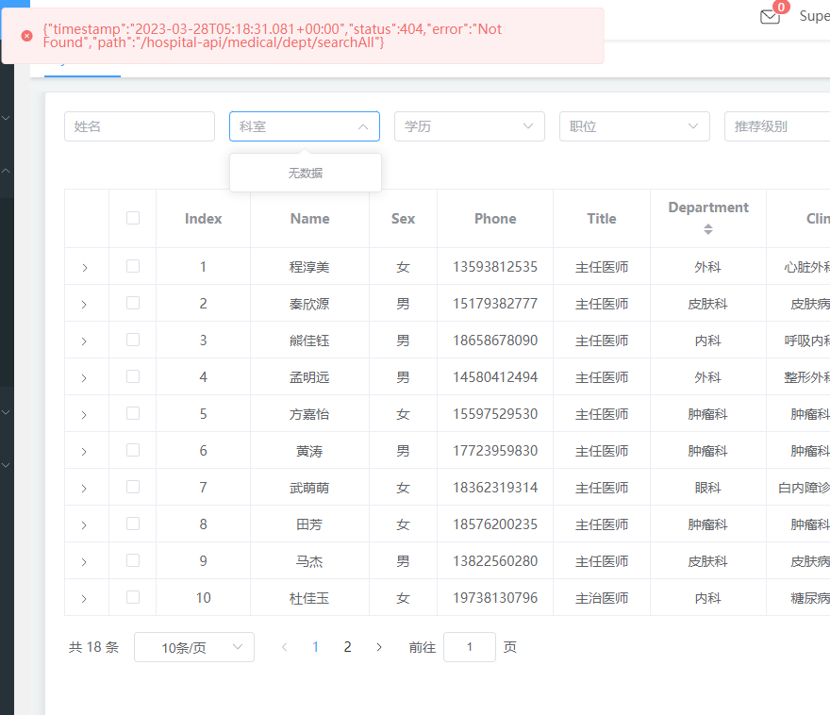
Task: Click the 无数据 empty dropdown message
Action: click(306, 173)
